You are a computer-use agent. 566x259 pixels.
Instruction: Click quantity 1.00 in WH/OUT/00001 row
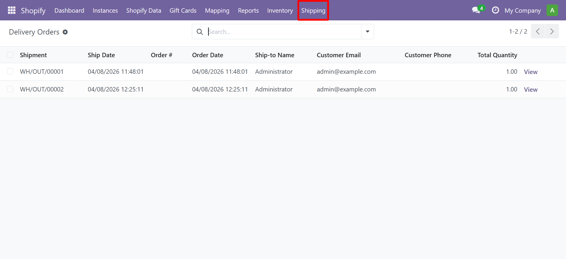coord(512,72)
